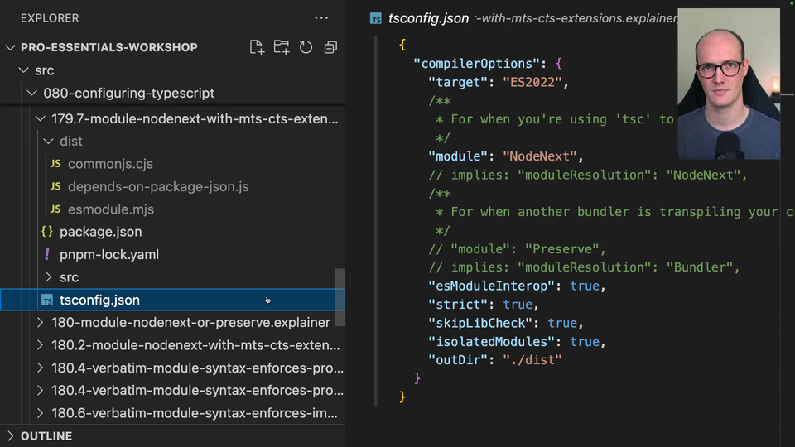
Task: Select tsconfig.json in the file tree
Action: (99, 300)
